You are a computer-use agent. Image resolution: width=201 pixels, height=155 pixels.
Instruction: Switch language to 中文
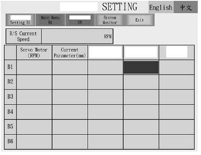[x=186, y=7]
